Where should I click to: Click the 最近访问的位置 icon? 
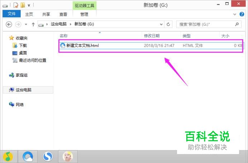pyautogui.click(x=15, y=60)
